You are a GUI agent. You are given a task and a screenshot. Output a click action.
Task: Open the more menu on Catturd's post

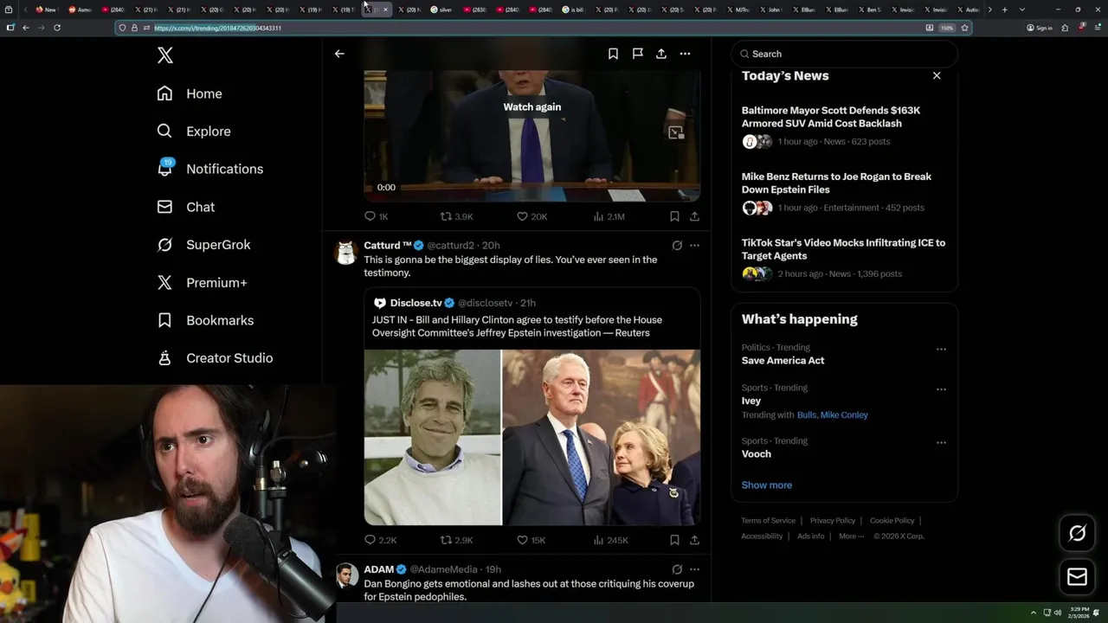click(x=694, y=246)
